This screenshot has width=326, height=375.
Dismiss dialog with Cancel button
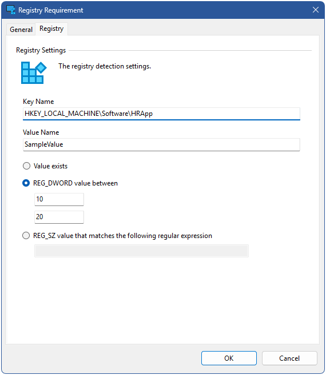(289, 358)
